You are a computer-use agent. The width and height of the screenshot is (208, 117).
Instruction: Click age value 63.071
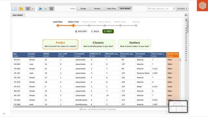[x=17, y=60]
